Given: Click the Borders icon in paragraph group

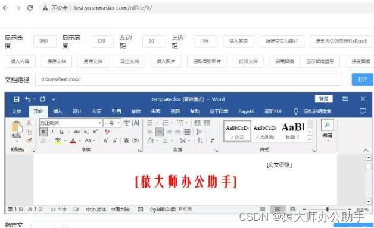Looking at the screenshot, I should 165,140.
